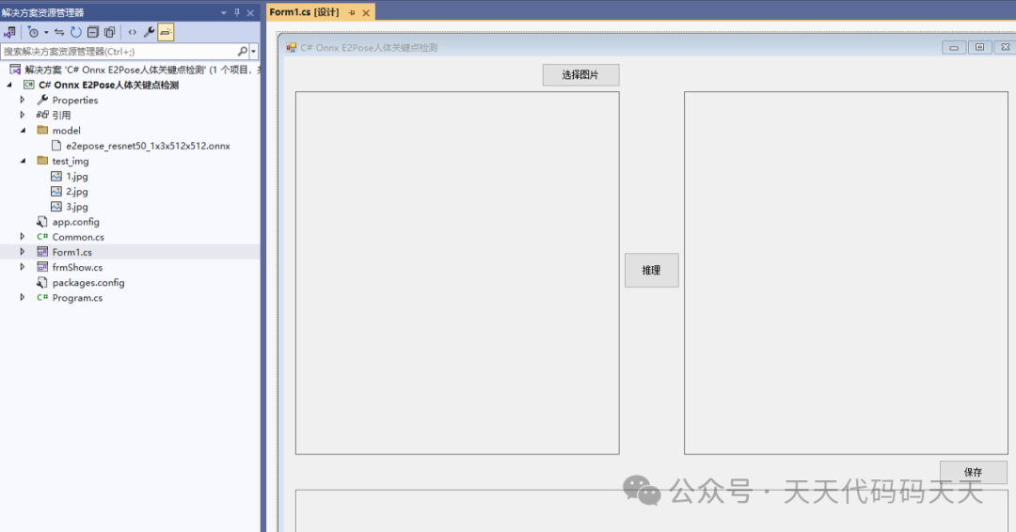The height and width of the screenshot is (532, 1016).
Task: Collapse all nodes in Solution Explorer
Action: 92,32
